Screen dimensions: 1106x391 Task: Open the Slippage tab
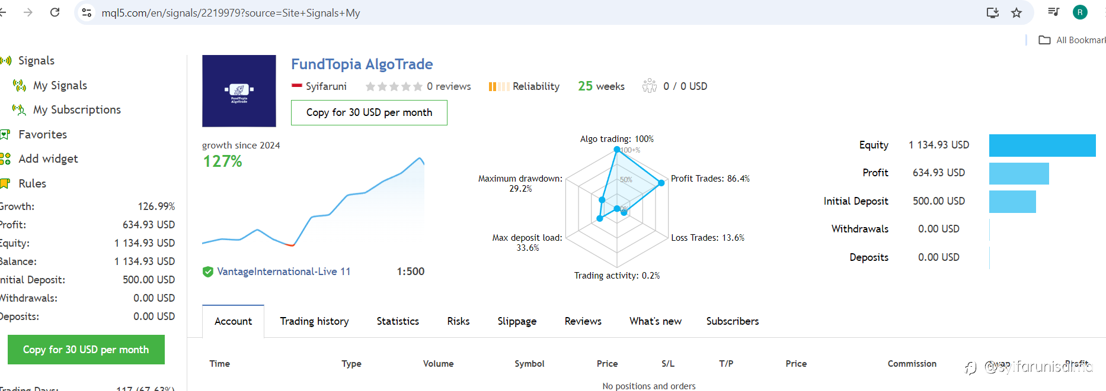517,321
